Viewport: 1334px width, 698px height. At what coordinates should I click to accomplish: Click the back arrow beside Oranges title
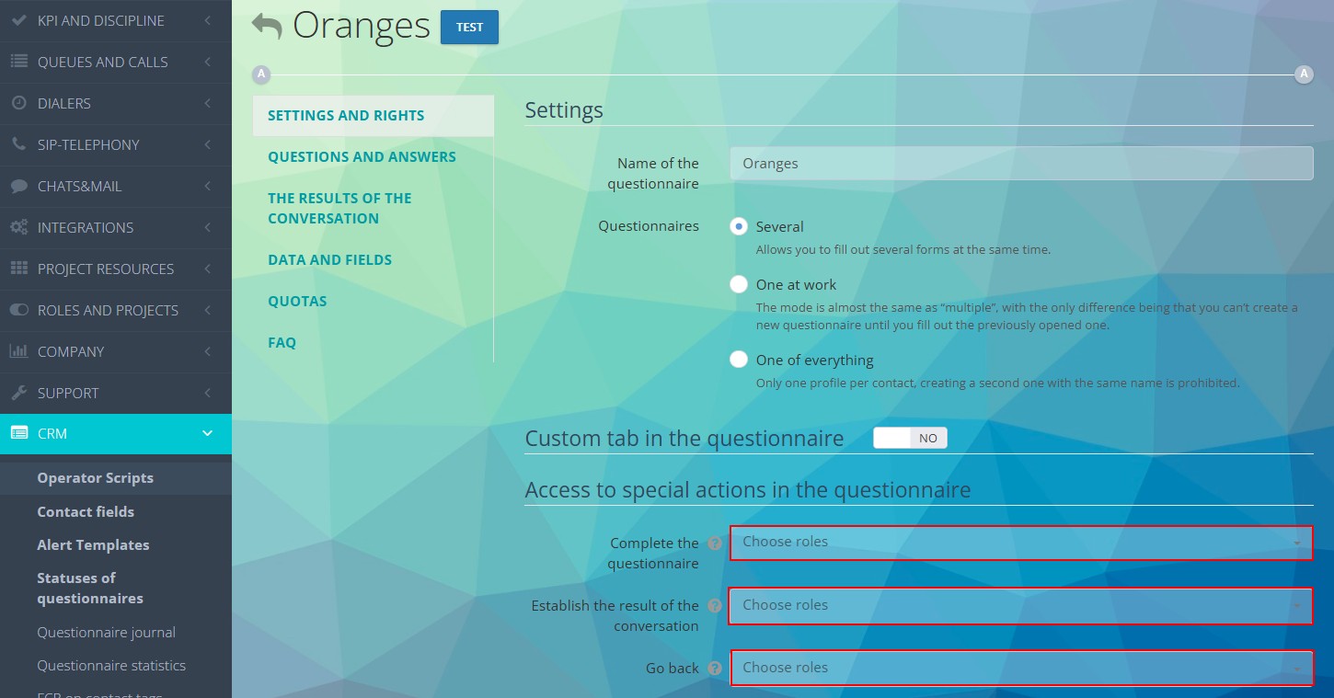(265, 26)
